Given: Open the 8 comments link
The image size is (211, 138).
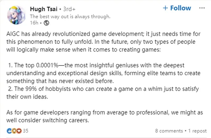Looking at the screenshot, I should pos(169,131).
